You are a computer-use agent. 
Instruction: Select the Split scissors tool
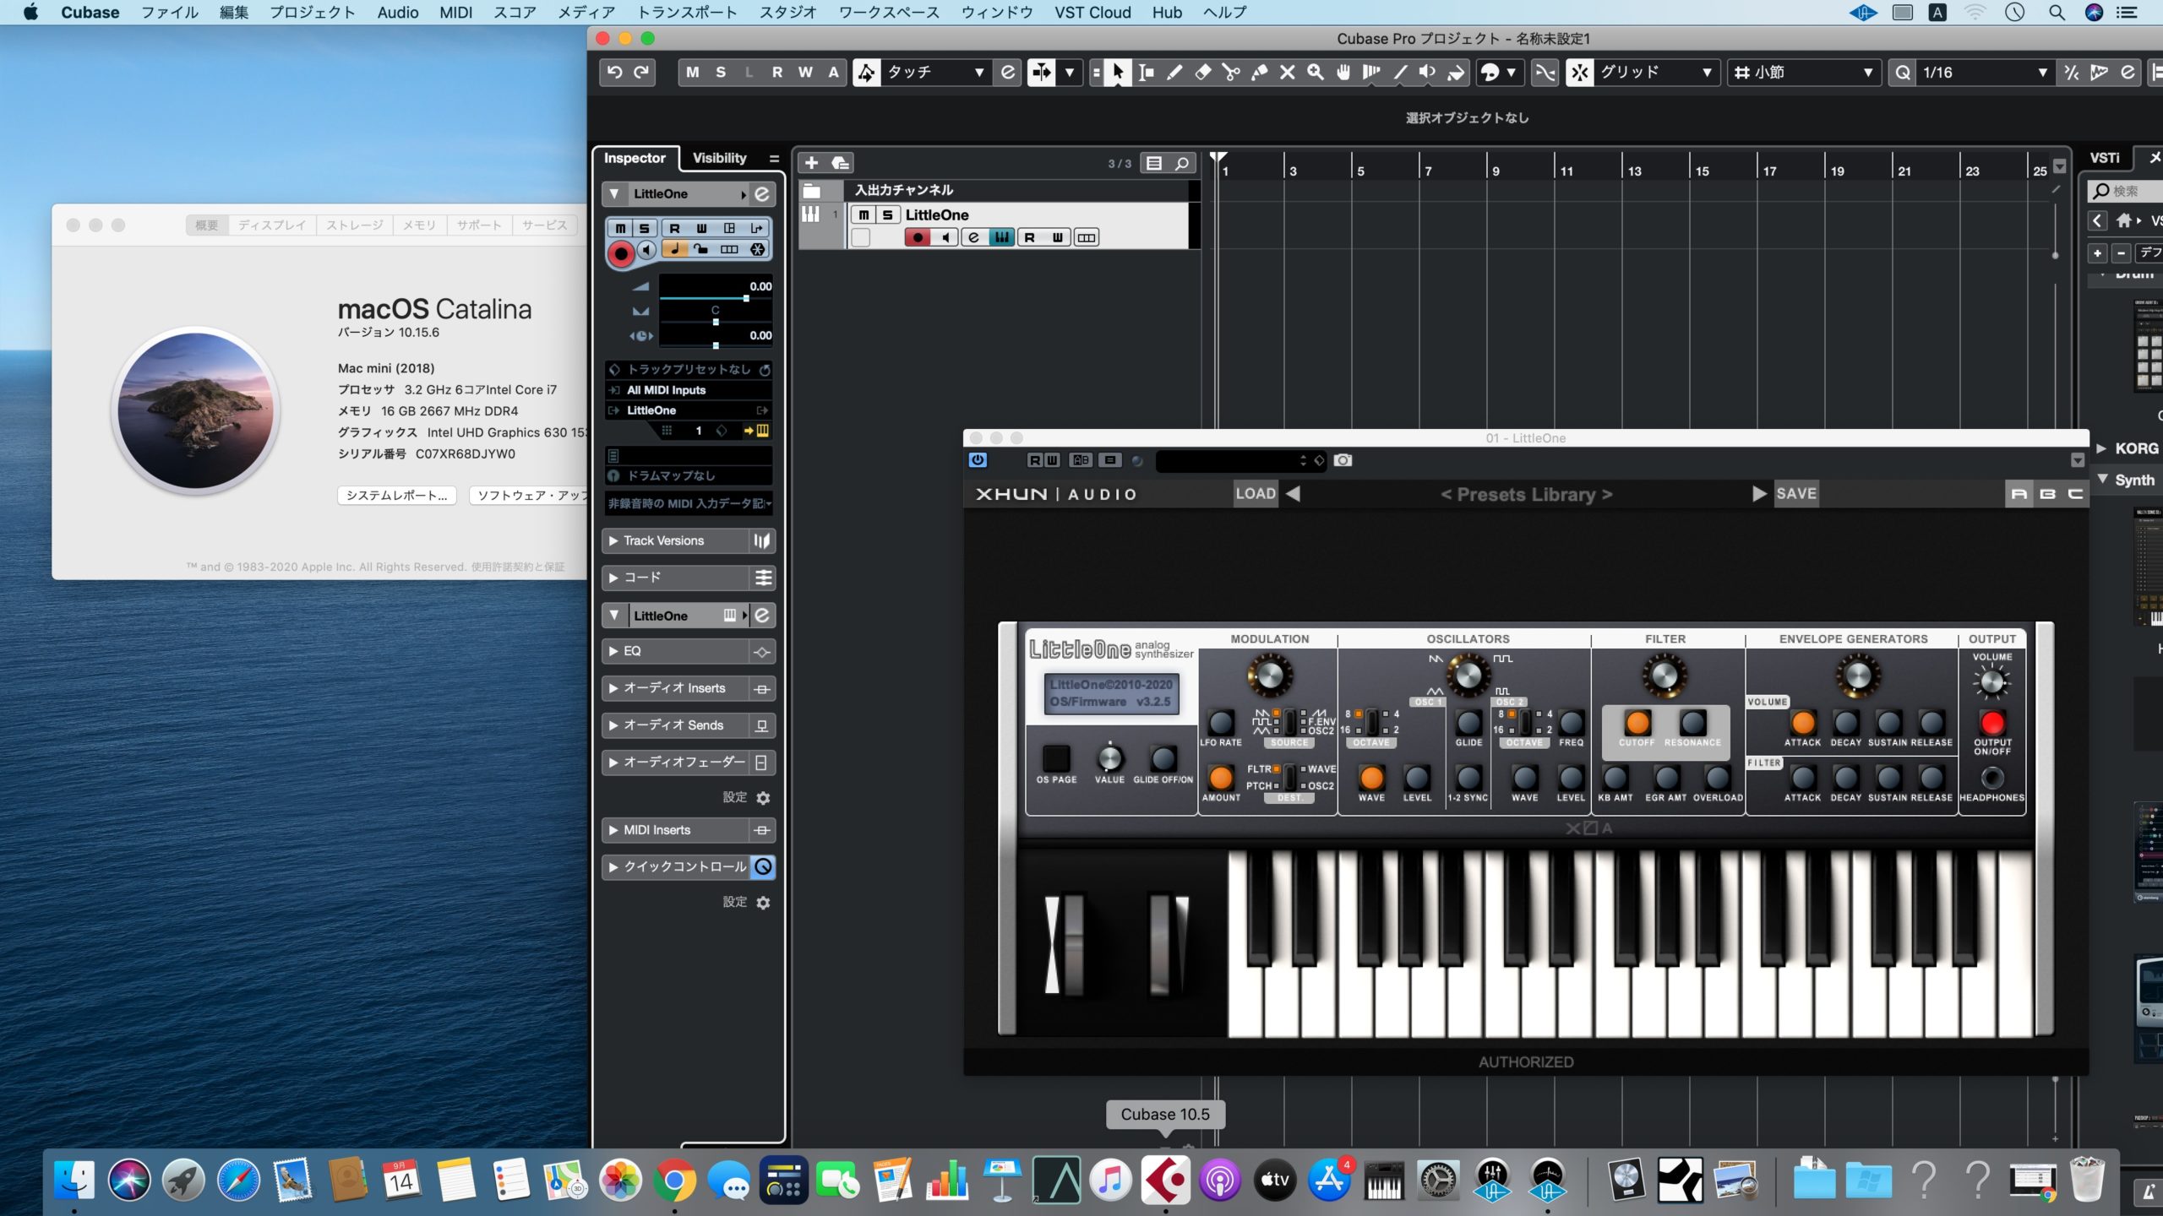[x=1231, y=73]
